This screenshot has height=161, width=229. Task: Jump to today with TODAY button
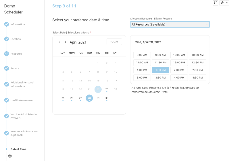(x=114, y=42)
